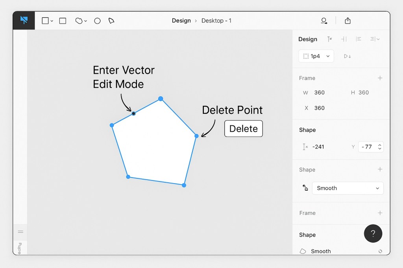This screenshot has width=403, height=268.
Task: Activate the Pen tool
Action: 111,20
